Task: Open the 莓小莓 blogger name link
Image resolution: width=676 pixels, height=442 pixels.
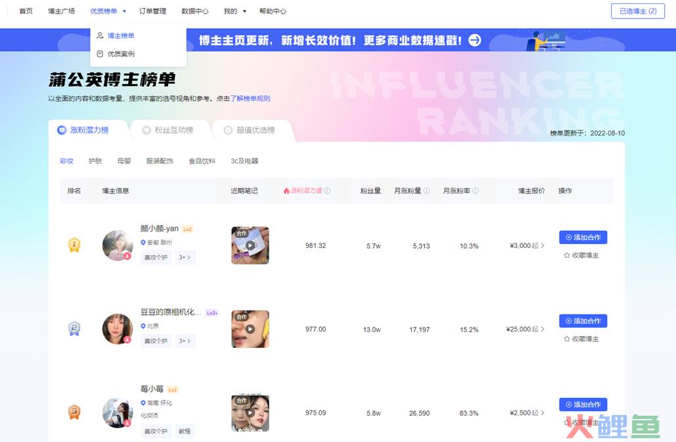Action: pyautogui.click(x=152, y=389)
